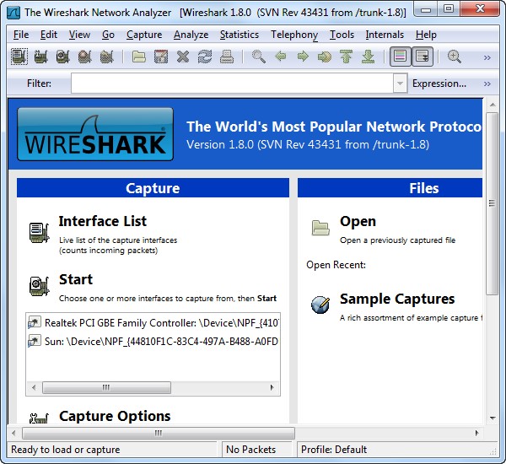The image size is (506, 464).
Task: Click the vertical scrollbar down arrow
Action: pyautogui.click(x=493, y=418)
